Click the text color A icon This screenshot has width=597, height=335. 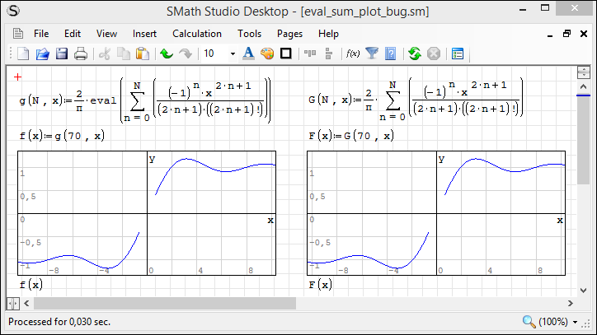(249, 54)
